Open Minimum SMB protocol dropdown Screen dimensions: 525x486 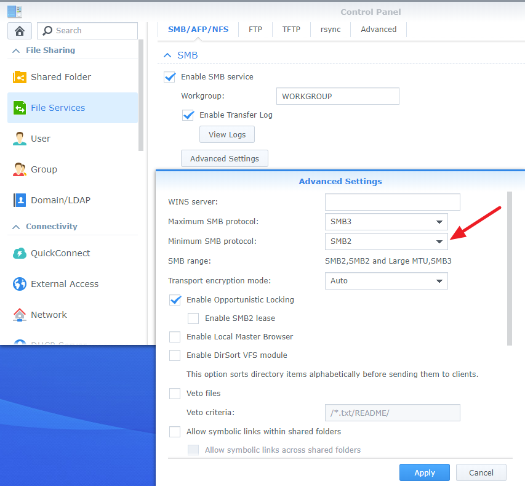tap(386, 241)
